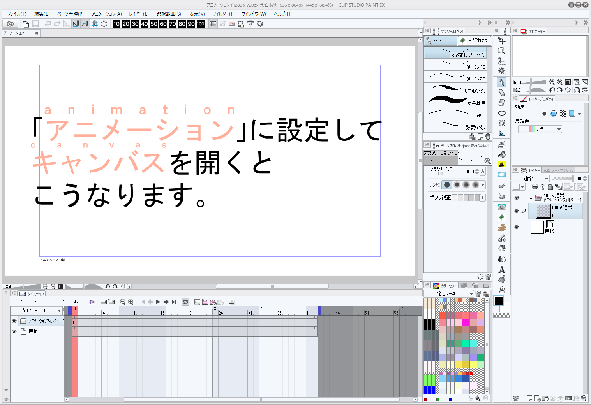The height and width of the screenshot is (405, 591).
Task: Click the 100 zoom preset button
Action: 201,24
